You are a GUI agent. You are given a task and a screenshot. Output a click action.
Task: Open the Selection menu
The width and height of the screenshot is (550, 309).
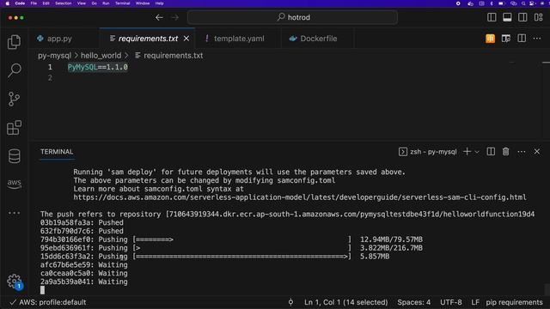point(63,3)
